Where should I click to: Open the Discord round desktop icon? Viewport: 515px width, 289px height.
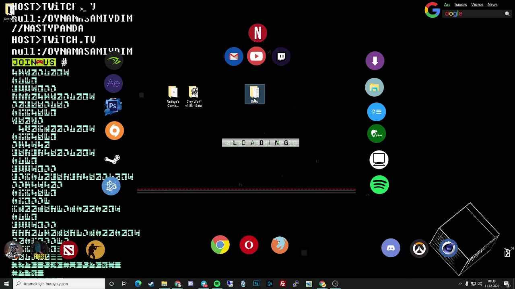click(x=391, y=248)
